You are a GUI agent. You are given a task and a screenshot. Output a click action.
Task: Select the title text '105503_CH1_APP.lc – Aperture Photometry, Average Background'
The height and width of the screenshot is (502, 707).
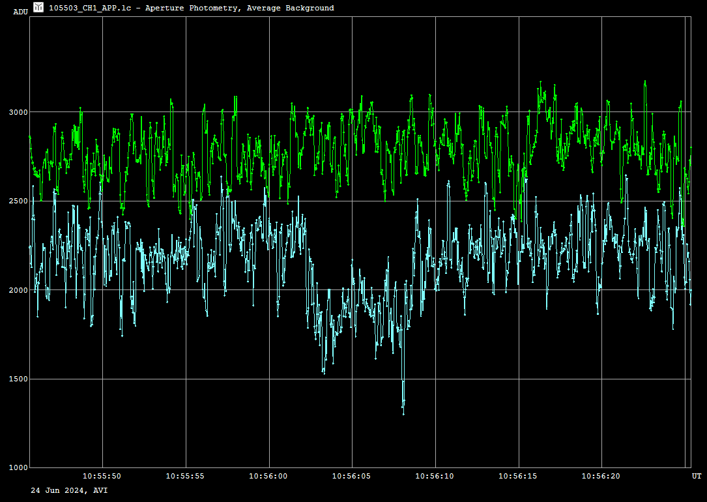[191, 8]
